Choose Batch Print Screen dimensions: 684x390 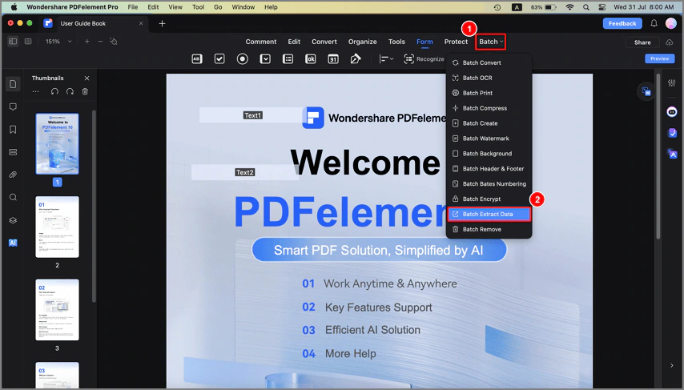[489, 93]
